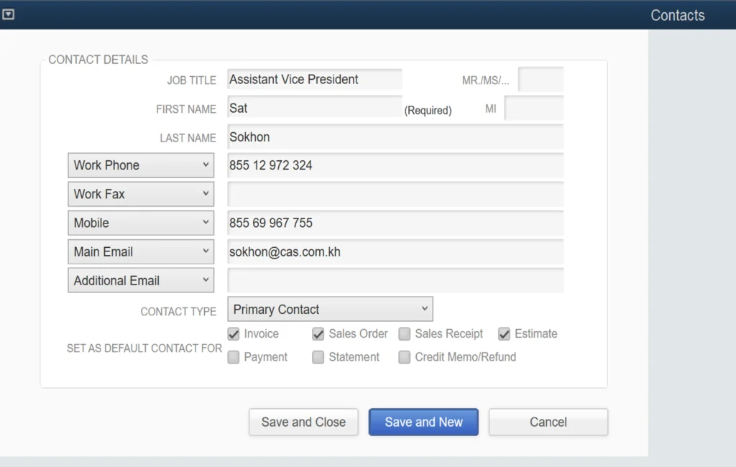The image size is (736, 467).
Task: Enable the Sales Receipt checkbox
Action: click(404, 333)
